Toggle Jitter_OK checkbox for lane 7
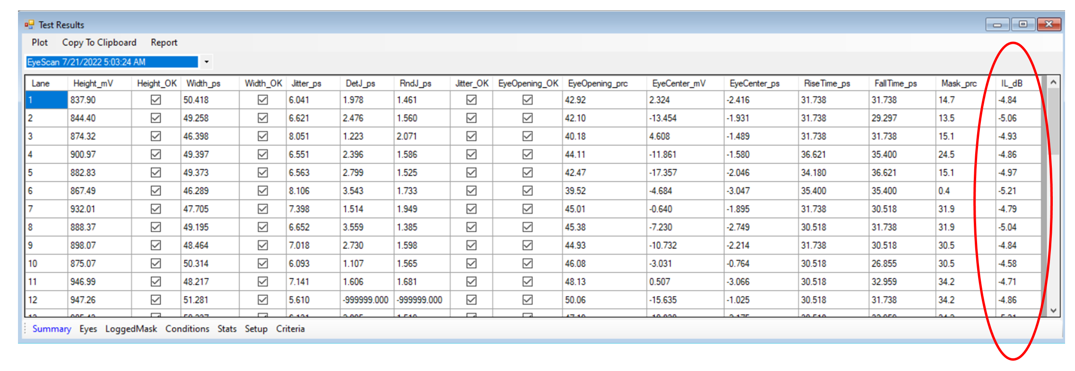Screen dimensions: 1075x371 (x=471, y=209)
